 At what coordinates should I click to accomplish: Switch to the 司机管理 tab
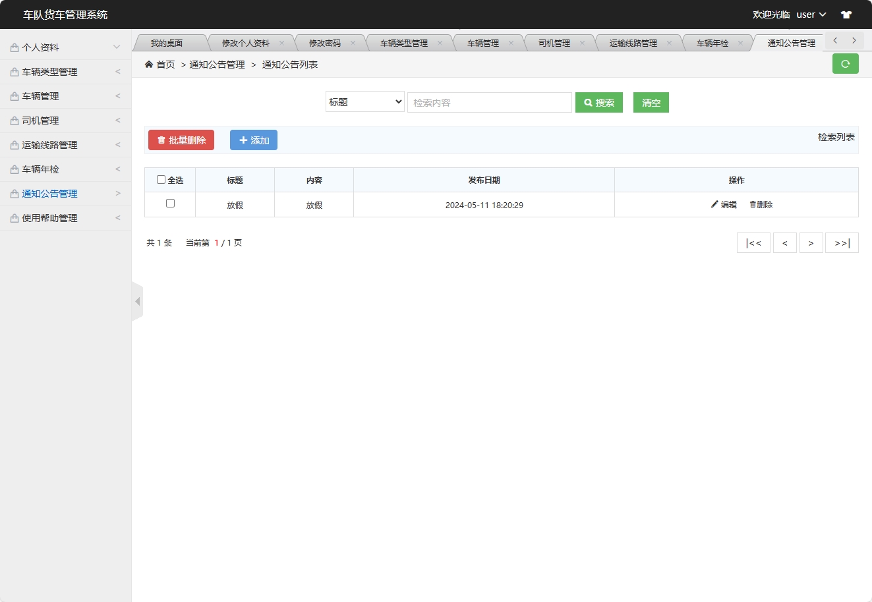(554, 41)
